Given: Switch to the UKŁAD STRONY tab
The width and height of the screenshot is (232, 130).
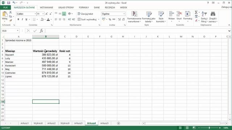Looking at the screenshot, I should tap(66, 7).
